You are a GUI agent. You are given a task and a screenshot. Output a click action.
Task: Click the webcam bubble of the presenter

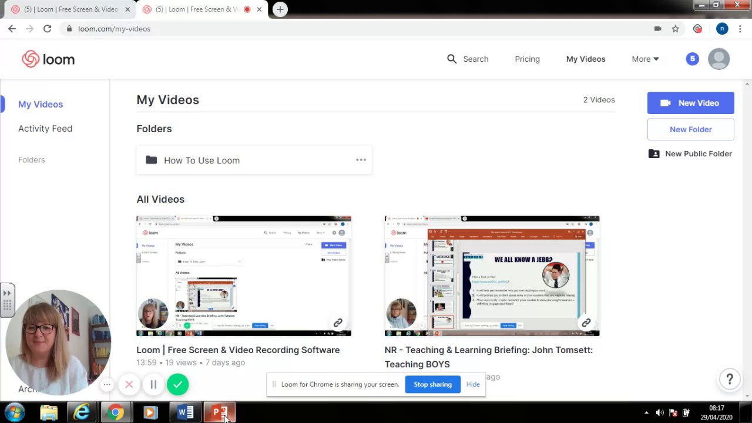(x=58, y=343)
